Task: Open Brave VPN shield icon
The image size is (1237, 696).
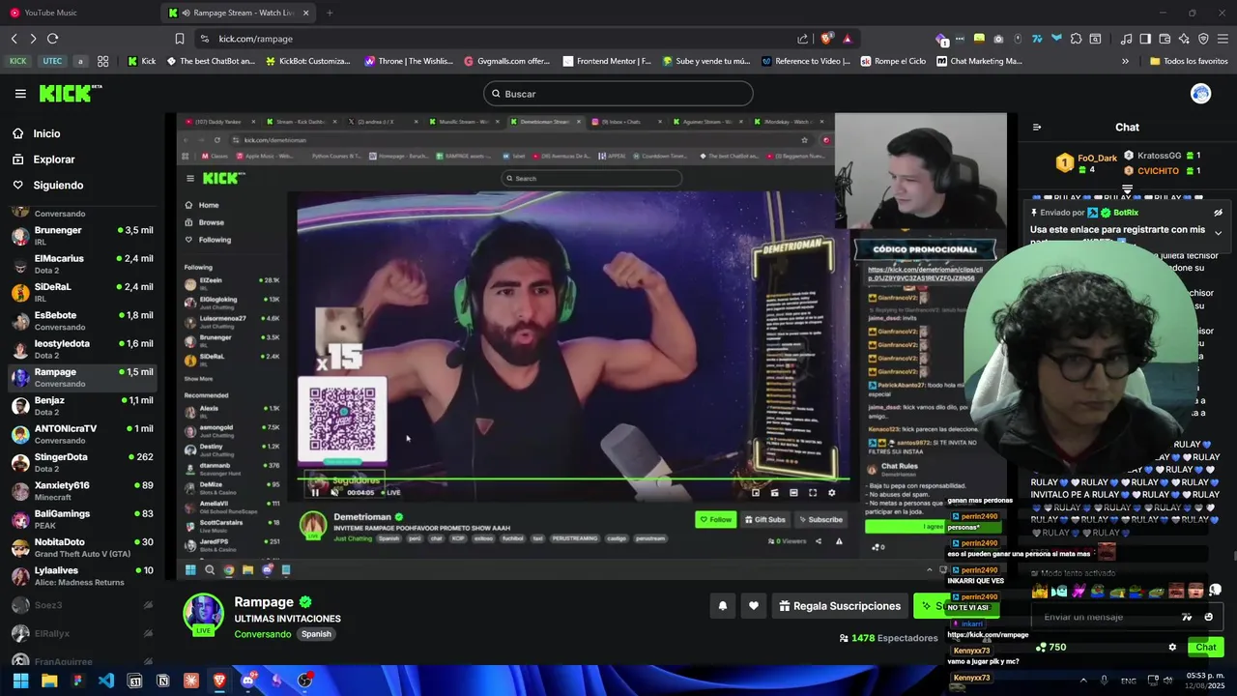Action: (1203, 39)
